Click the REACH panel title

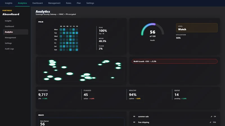(x=41, y=115)
